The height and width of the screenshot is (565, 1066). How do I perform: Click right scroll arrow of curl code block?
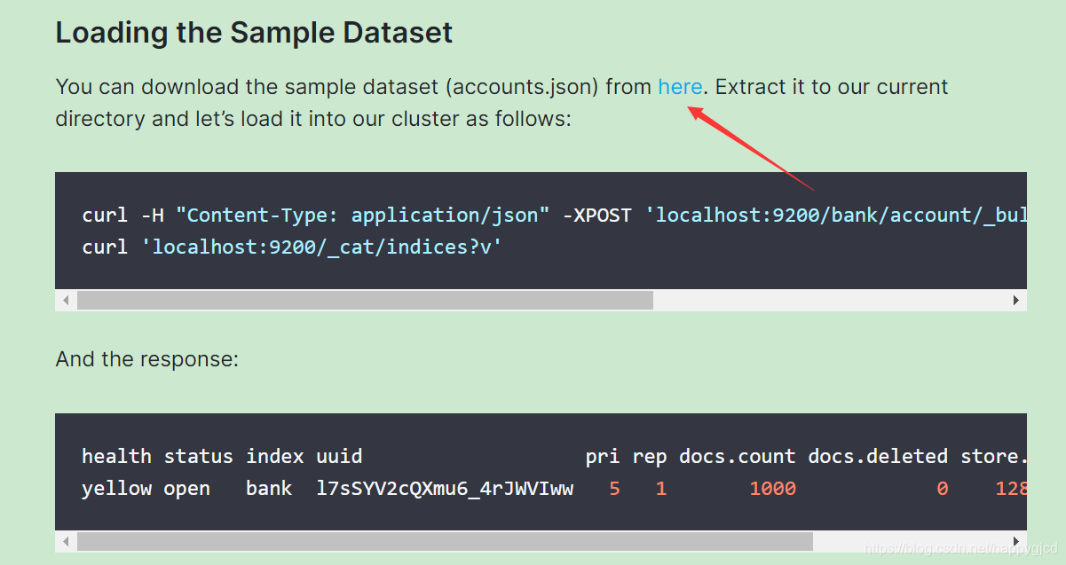(x=1016, y=301)
